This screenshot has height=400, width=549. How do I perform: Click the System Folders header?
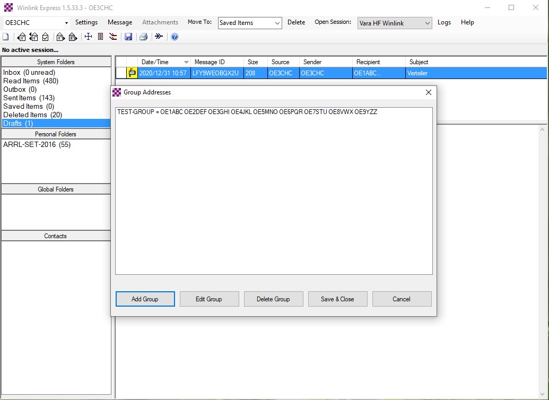pos(56,62)
